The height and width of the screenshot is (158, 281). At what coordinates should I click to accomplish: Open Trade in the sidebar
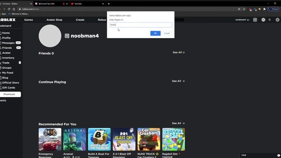(x=6, y=63)
